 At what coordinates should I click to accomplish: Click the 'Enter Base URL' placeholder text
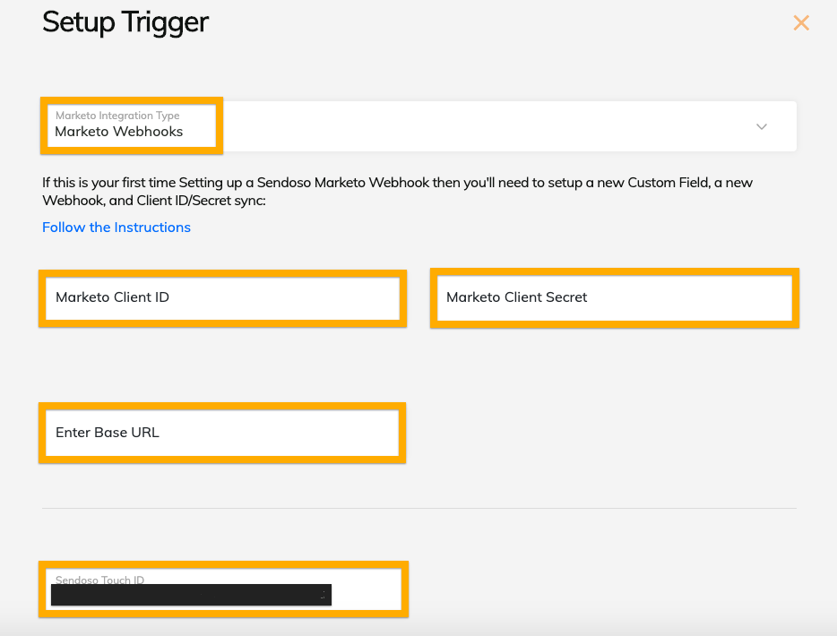point(108,433)
